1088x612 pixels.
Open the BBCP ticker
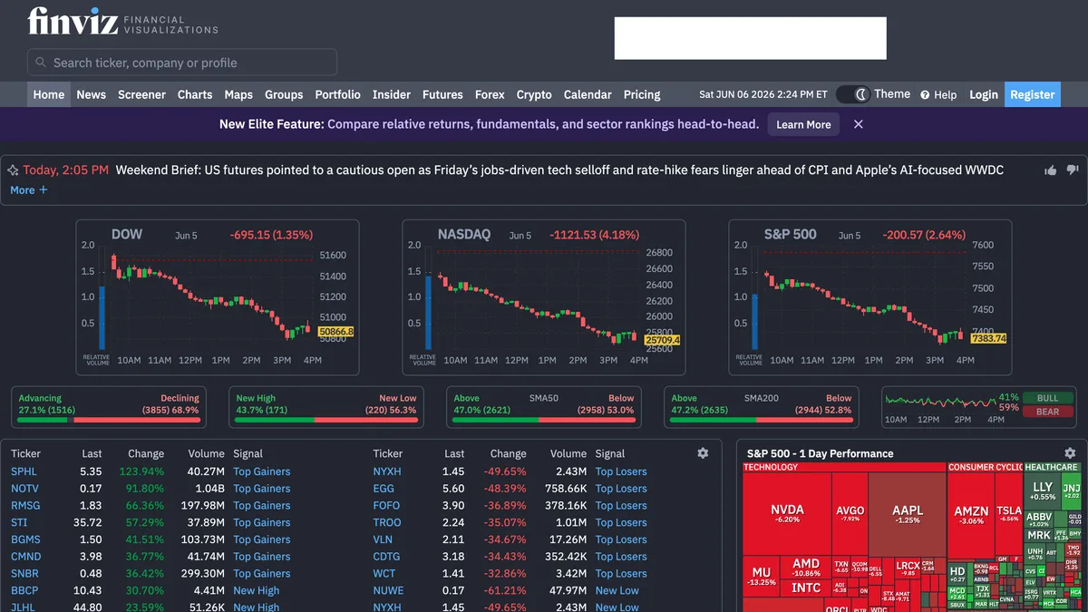point(24,590)
